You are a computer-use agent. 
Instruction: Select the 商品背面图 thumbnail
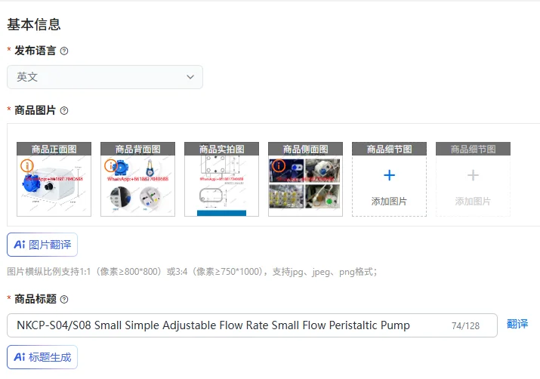(137, 179)
